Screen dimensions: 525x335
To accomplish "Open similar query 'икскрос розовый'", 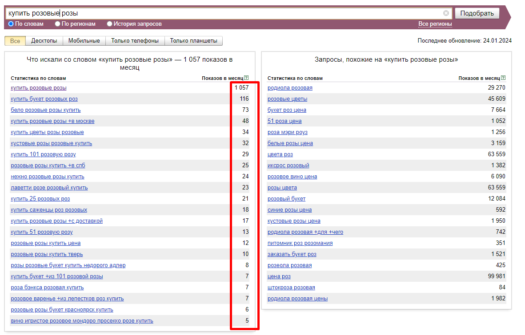I will [288, 166].
